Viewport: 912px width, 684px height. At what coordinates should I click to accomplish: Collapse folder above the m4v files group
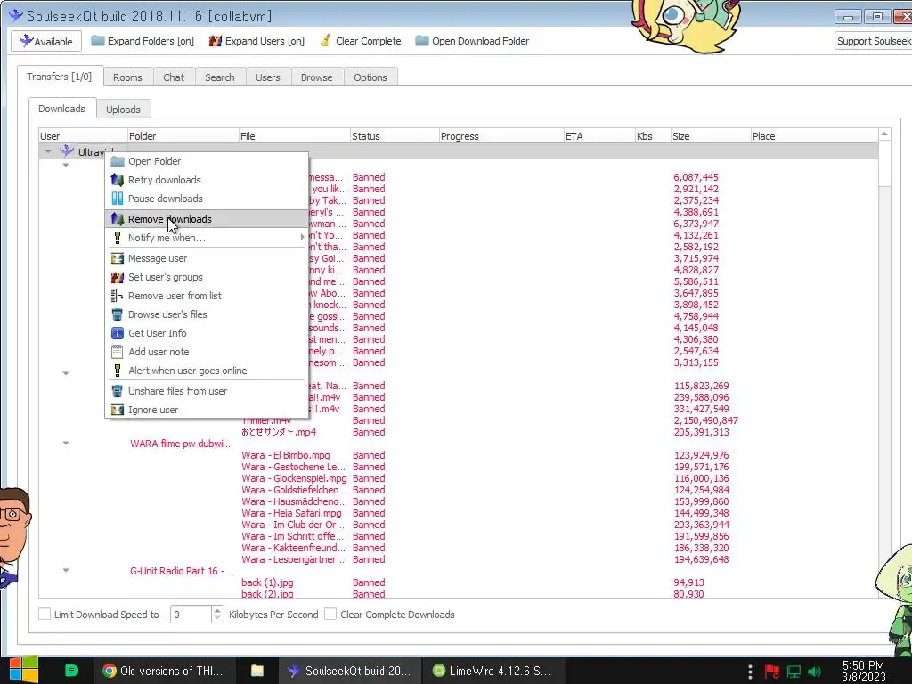coord(66,373)
